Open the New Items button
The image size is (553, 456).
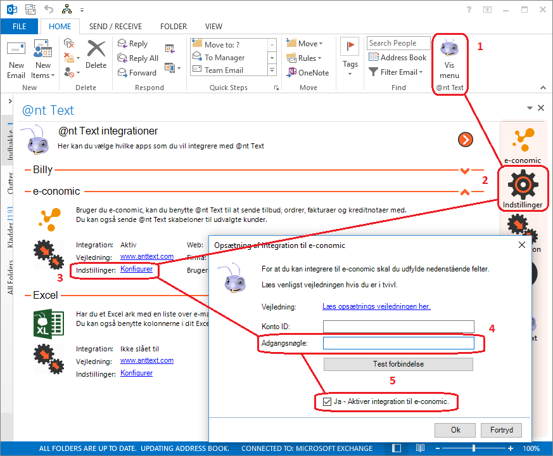click(x=42, y=60)
